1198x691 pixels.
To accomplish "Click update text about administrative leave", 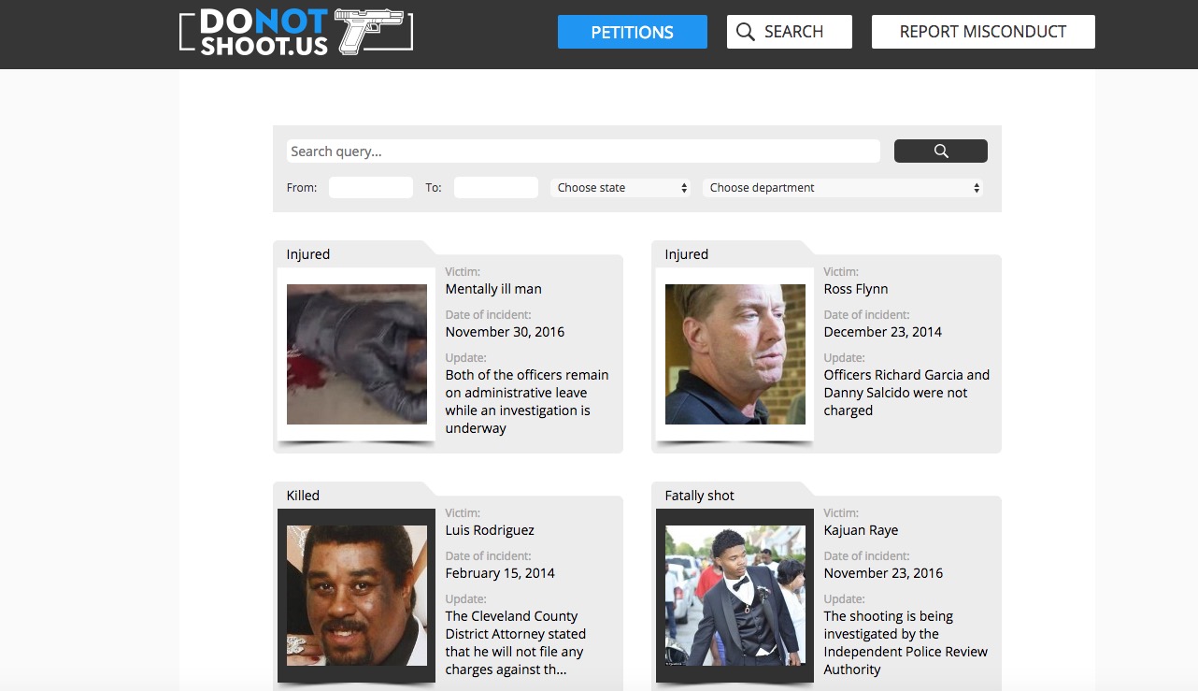I will pyautogui.click(x=527, y=401).
